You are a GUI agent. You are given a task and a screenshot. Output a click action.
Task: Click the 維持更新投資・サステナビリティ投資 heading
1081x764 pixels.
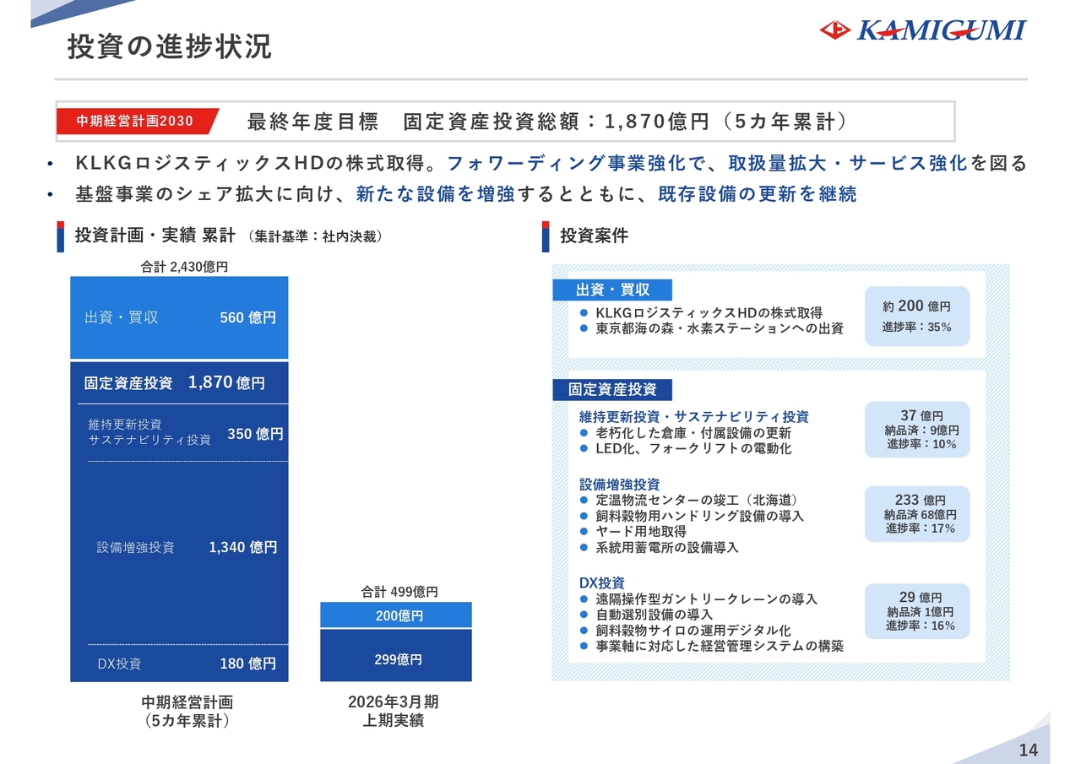coord(693,416)
